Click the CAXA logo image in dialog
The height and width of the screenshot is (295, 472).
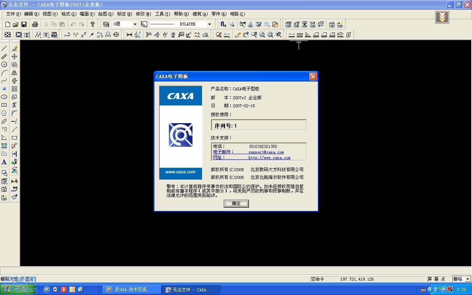pos(181,133)
